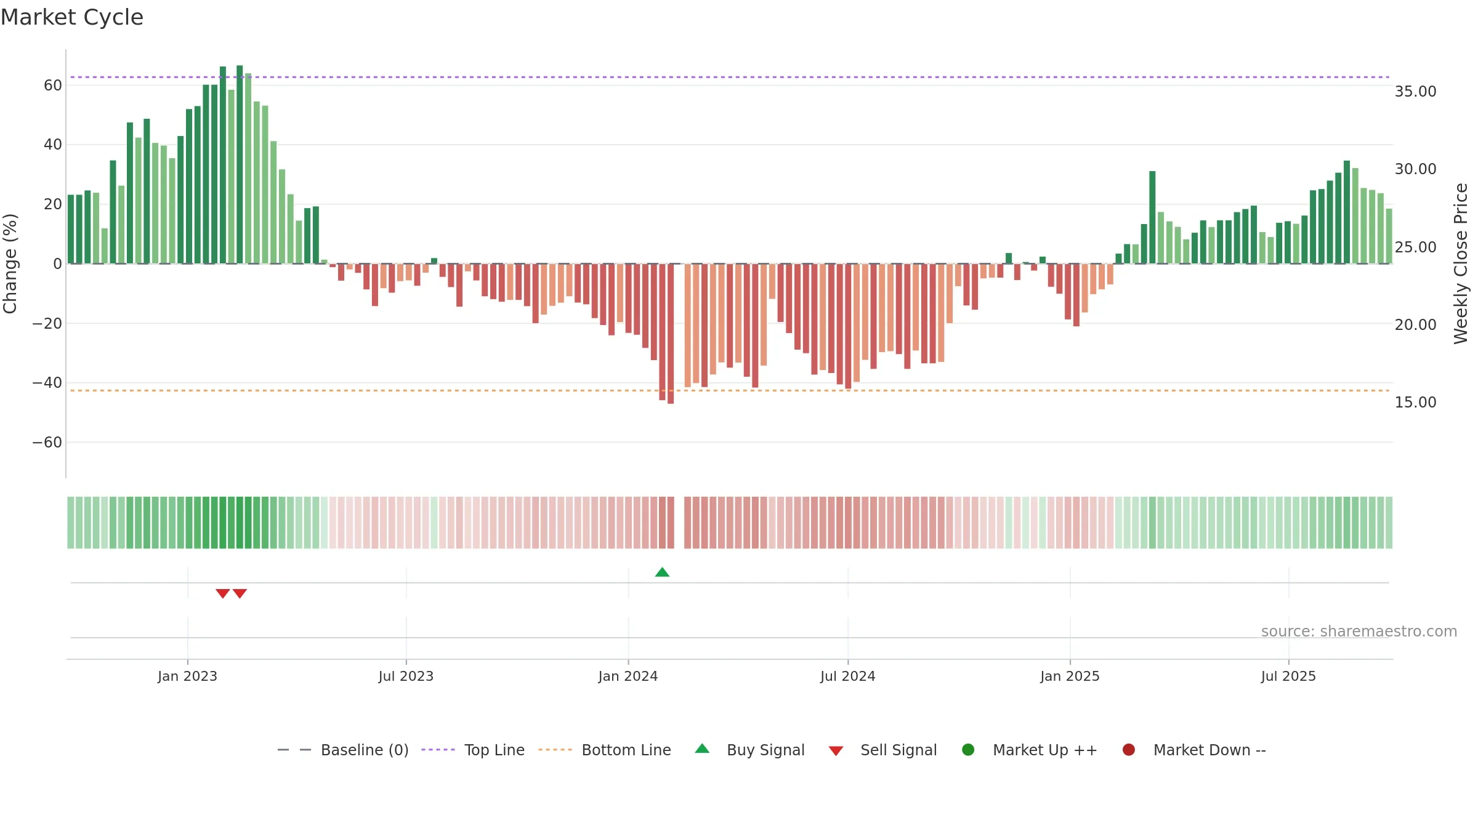1478x831 pixels.
Task: Click the 25.00 price axis label
Action: coord(1415,247)
